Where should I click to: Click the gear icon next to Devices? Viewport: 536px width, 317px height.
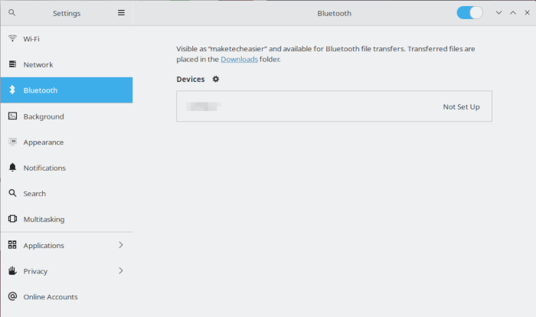[x=216, y=79]
